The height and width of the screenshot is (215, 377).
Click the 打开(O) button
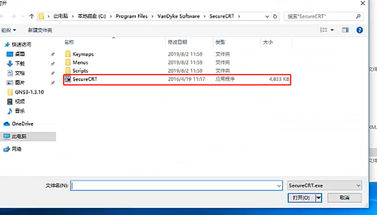(x=302, y=198)
